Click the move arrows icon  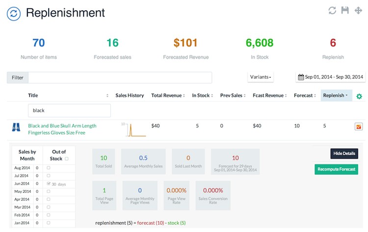point(358,10)
